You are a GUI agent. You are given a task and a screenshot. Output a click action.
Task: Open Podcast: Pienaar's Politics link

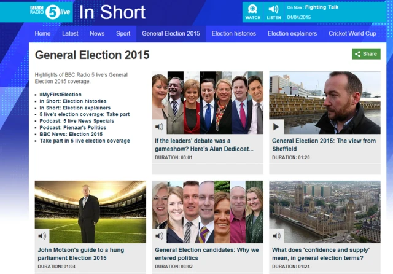72,127
